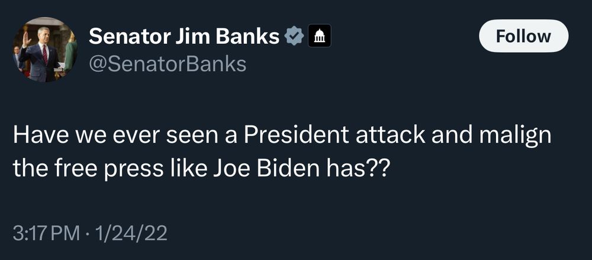The image size is (592, 260).
Task: Click the 3:17 PM timestamp
Action: point(46,233)
